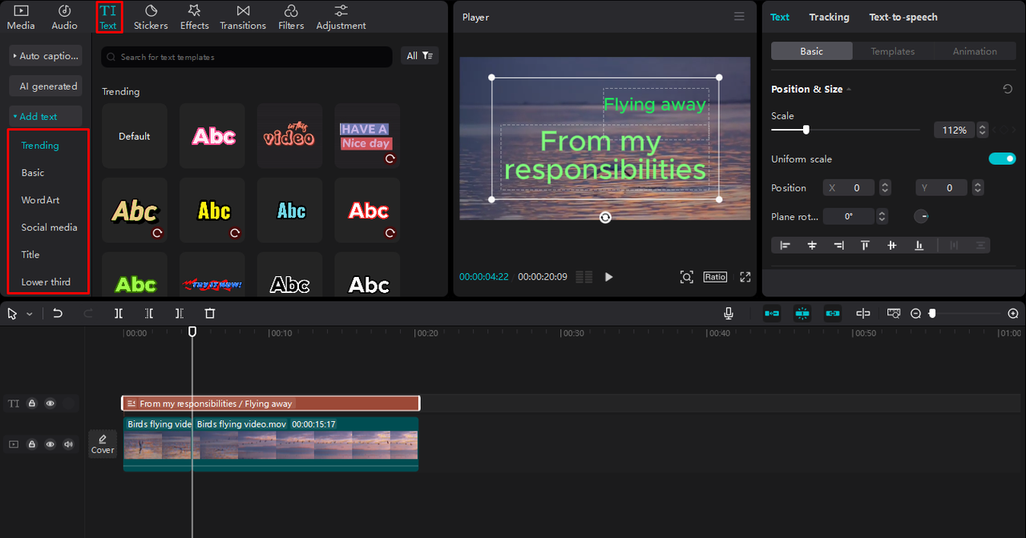
Task: Delete the selected clip
Action: click(210, 314)
